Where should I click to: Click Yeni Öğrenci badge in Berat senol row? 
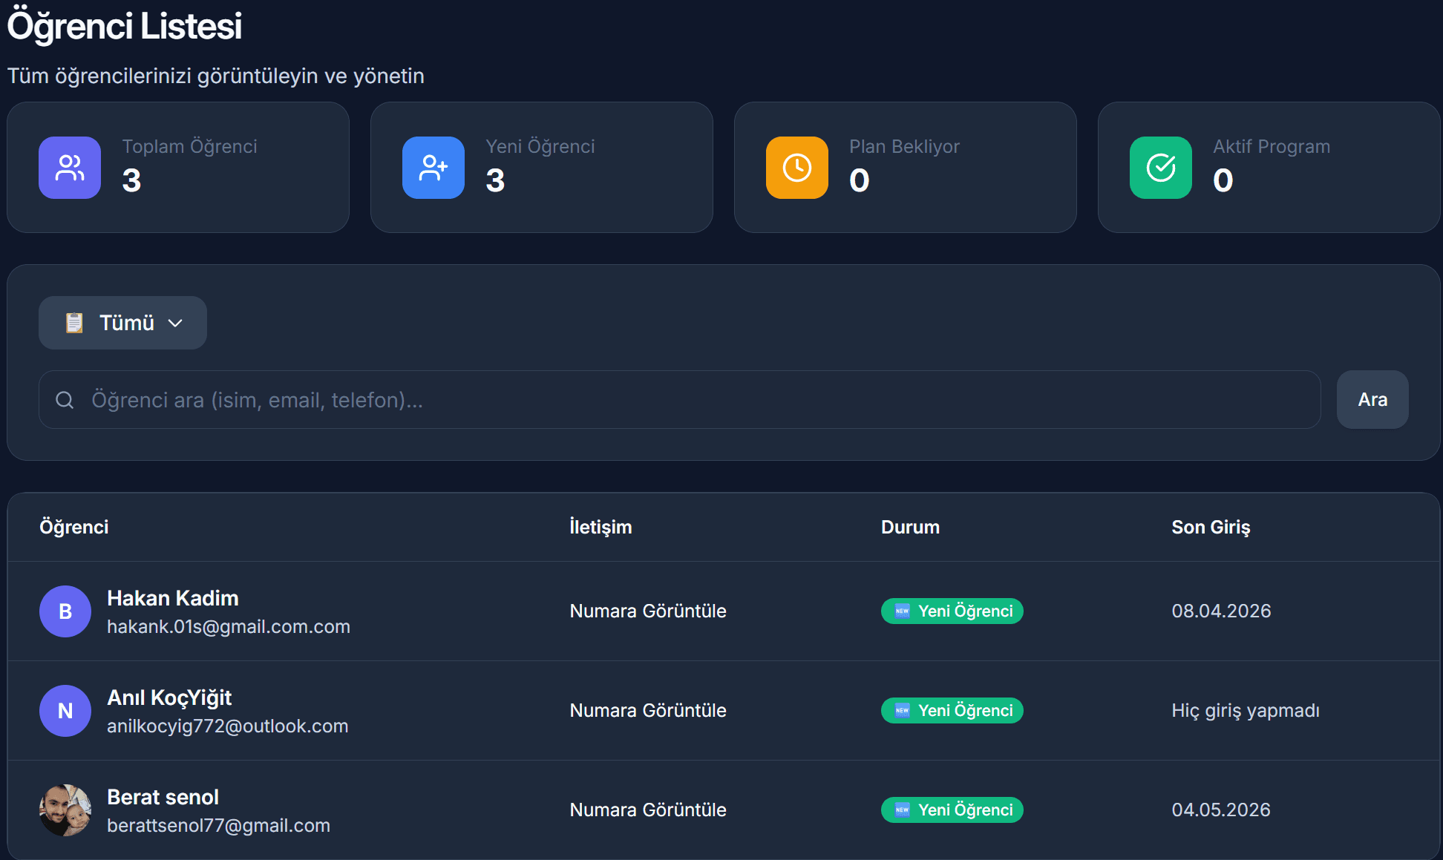[x=952, y=810]
